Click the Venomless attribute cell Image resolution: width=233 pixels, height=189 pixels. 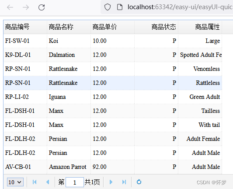click(200, 69)
